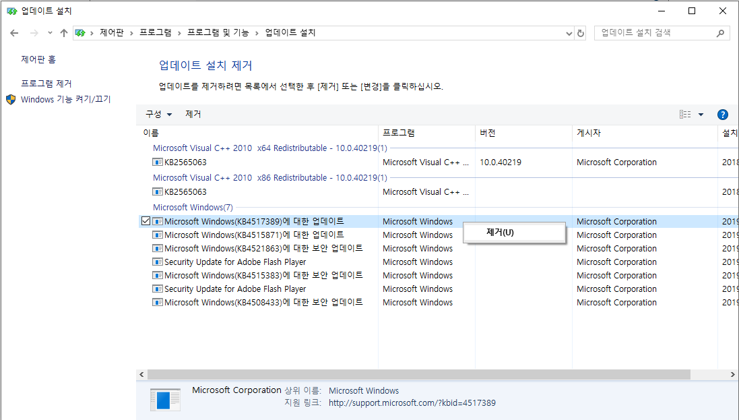This screenshot has height=420, width=739.
Task: Open the recent locations dropdown chevron
Action: pyautogui.click(x=50, y=33)
